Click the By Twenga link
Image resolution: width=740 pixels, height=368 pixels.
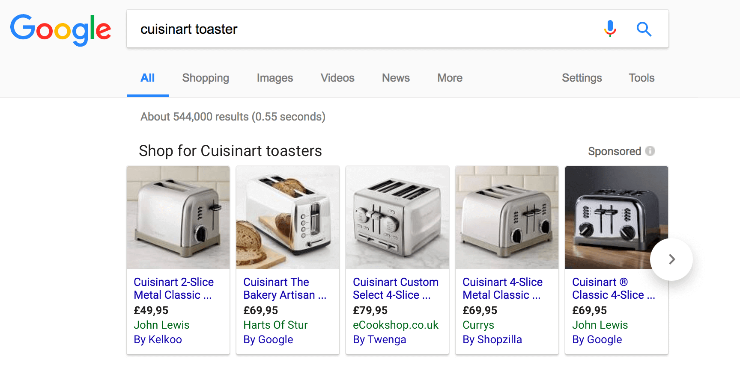click(379, 339)
